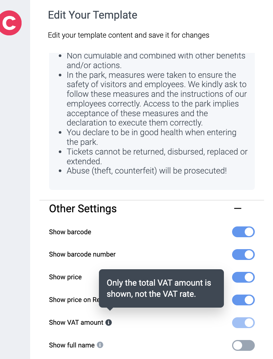Screen dimensions: 273x359
Task: Click the red C logo icon
Action: [10, 23]
